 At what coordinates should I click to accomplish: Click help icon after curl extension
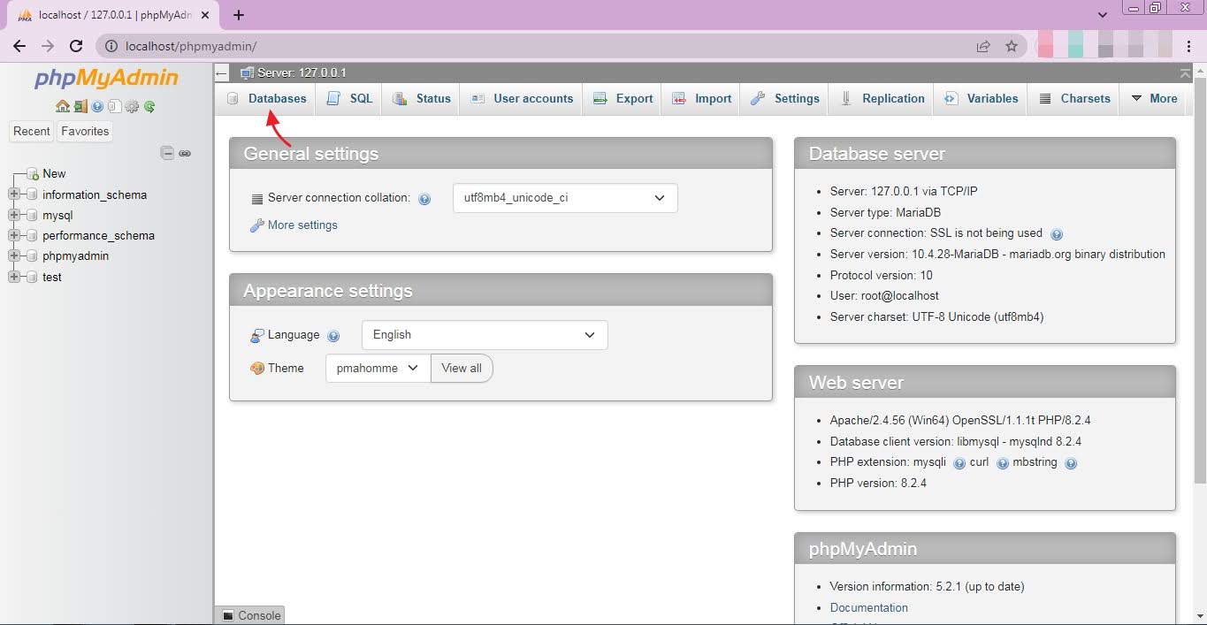tap(1003, 463)
